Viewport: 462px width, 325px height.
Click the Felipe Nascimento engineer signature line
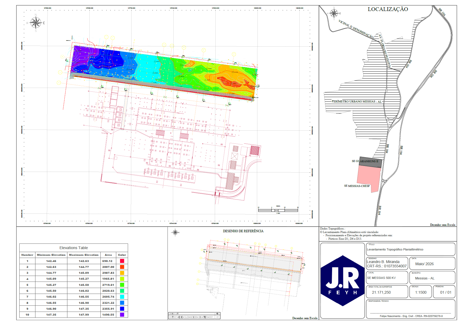(x=411, y=316)
